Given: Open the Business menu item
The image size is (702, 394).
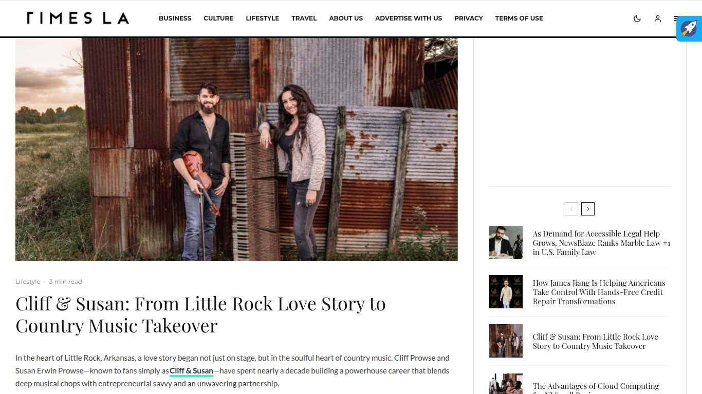Looking at the screenshot, I should (x=175, y=18).
